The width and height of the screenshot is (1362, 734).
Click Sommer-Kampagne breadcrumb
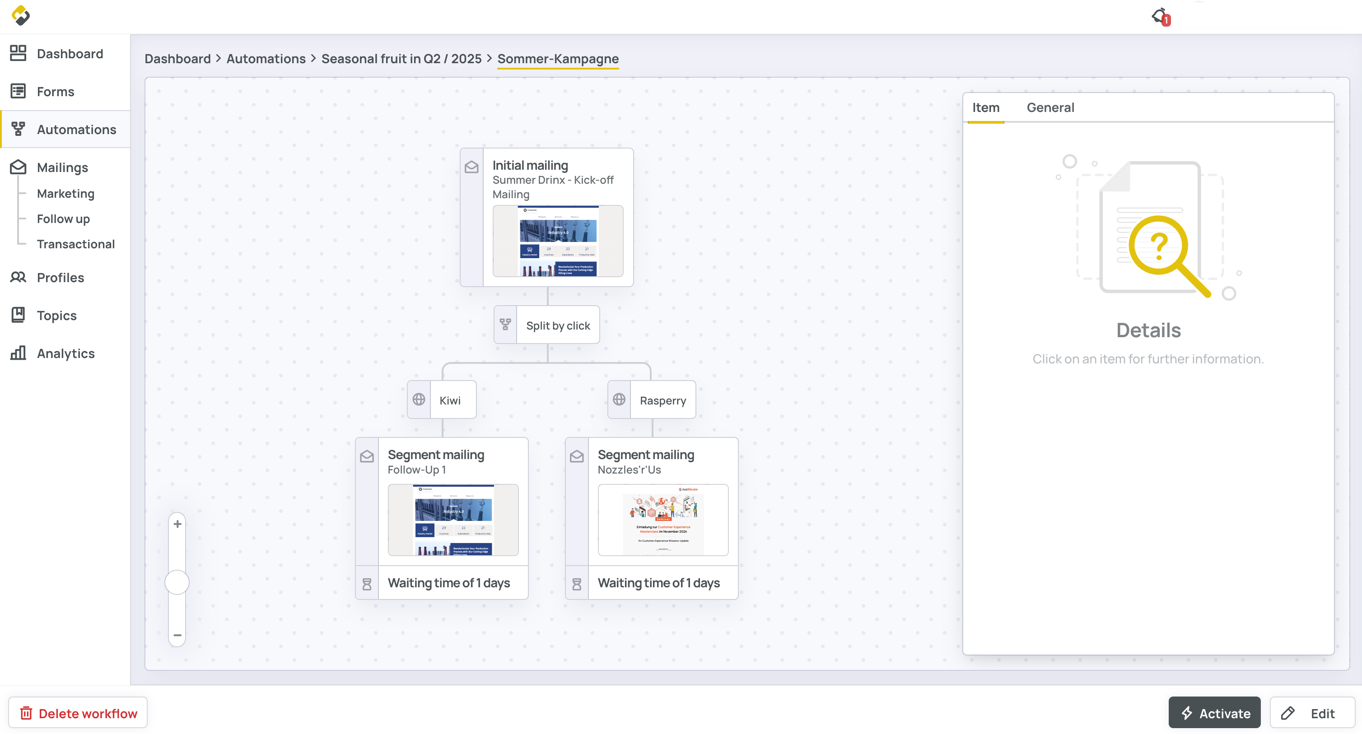pyautogui.click(x=558, y=59)
